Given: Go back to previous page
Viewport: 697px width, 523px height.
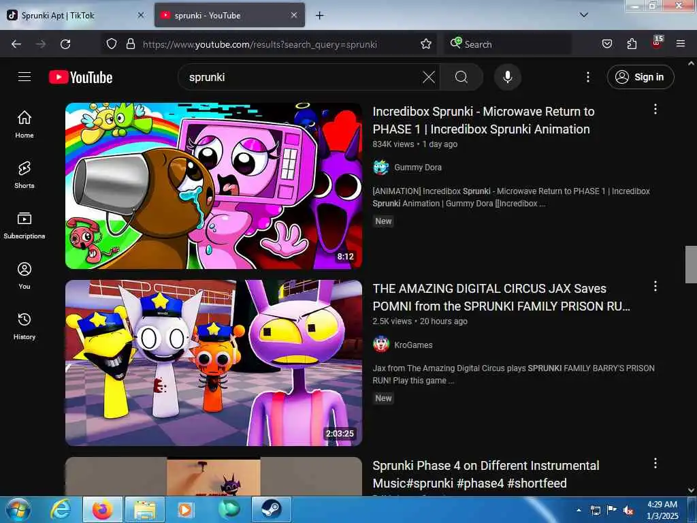Looking at the screenshot, I should pos(16,44).
